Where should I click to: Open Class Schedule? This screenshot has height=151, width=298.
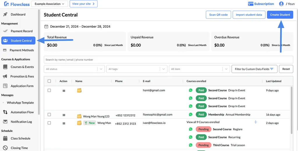(x=19, y=138)
